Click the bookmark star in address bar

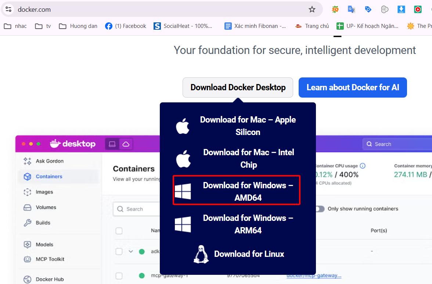point(312,10)
